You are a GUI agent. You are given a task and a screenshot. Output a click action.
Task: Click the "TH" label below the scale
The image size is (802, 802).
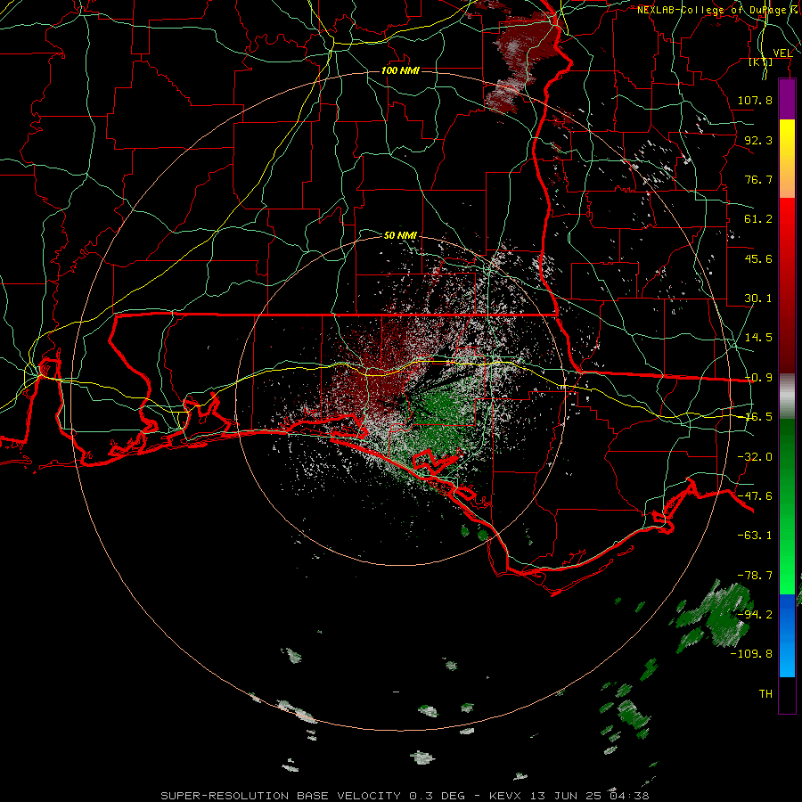(x=765, y=693)
